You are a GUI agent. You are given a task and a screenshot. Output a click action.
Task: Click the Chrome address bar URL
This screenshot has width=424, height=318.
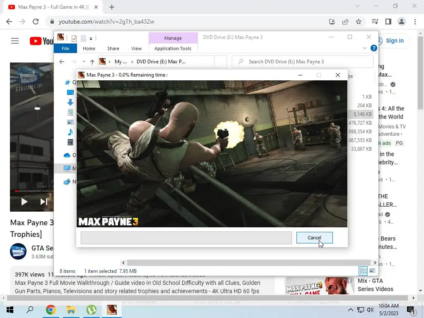(x=106, y=22)
